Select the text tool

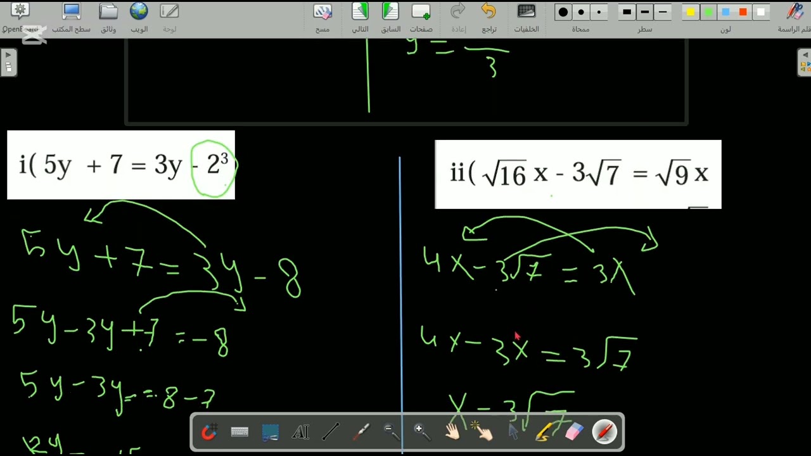(x=300, y=432)
